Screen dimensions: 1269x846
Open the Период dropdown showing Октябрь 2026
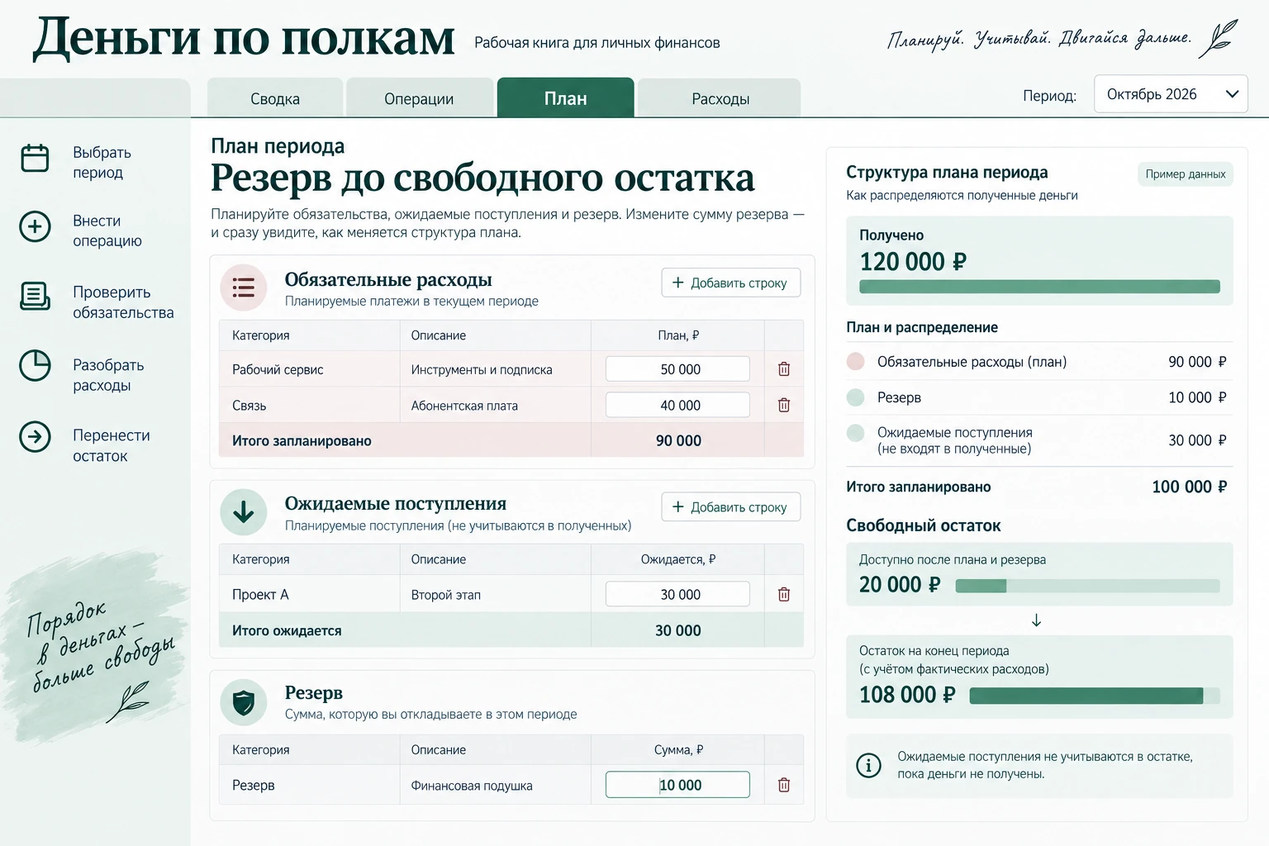pyautogui.click(x=1171, y=94)
